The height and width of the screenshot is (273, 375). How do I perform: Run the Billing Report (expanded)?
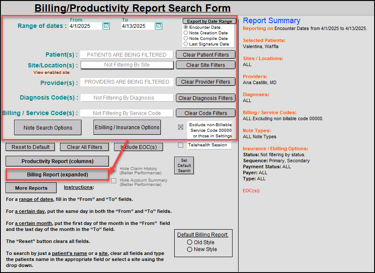pos(57,175)
